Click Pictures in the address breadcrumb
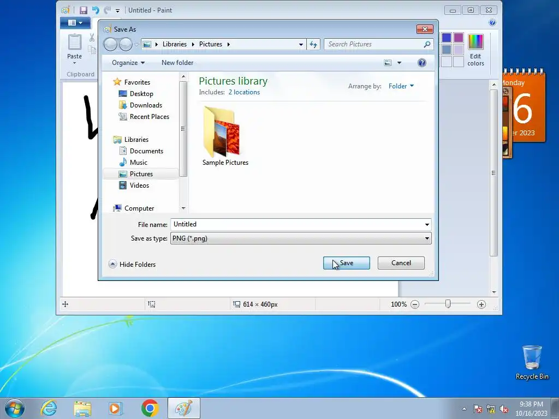This screenshot has height=419, width=559. (210, 44)
